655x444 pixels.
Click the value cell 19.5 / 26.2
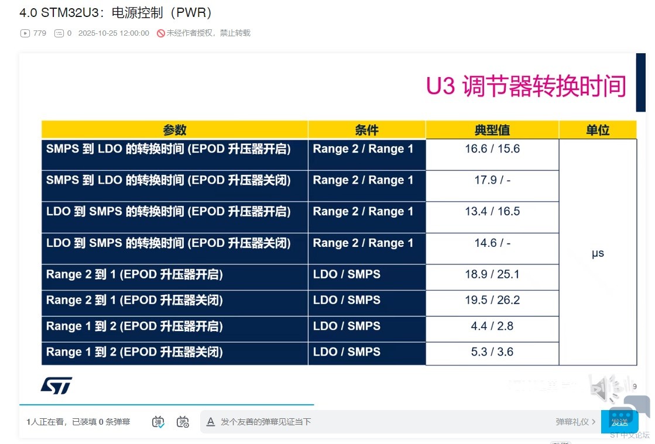492,303
